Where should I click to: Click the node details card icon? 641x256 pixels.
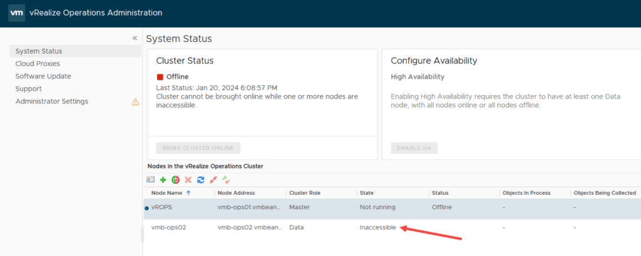coord(150,179)
